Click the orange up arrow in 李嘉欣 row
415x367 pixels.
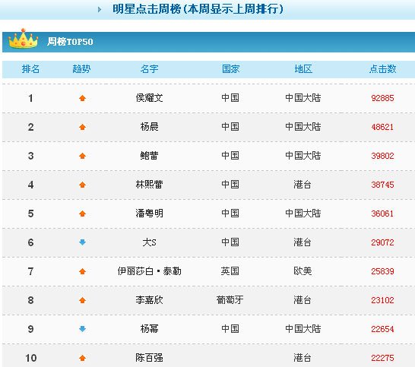click(x=82, y=300)
